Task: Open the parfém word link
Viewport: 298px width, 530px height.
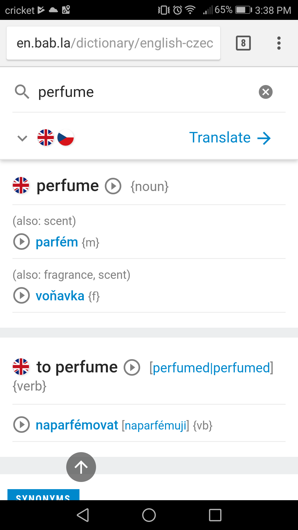Action: [x=57, y=242]
